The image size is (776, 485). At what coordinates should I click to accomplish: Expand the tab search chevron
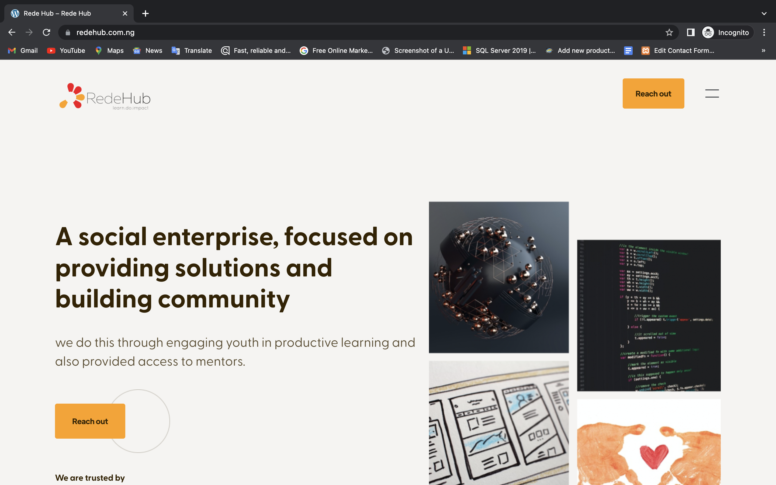(764, 13)
